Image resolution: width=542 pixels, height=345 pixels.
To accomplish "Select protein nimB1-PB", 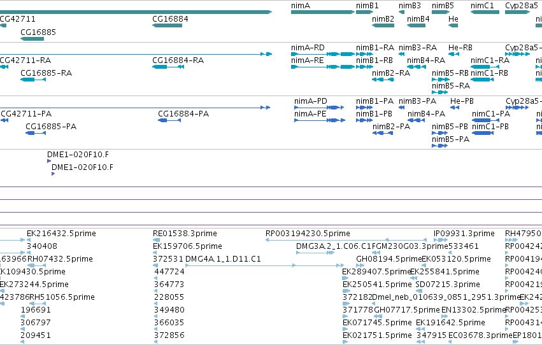I will pyautogui.click(x=364, y=120).
